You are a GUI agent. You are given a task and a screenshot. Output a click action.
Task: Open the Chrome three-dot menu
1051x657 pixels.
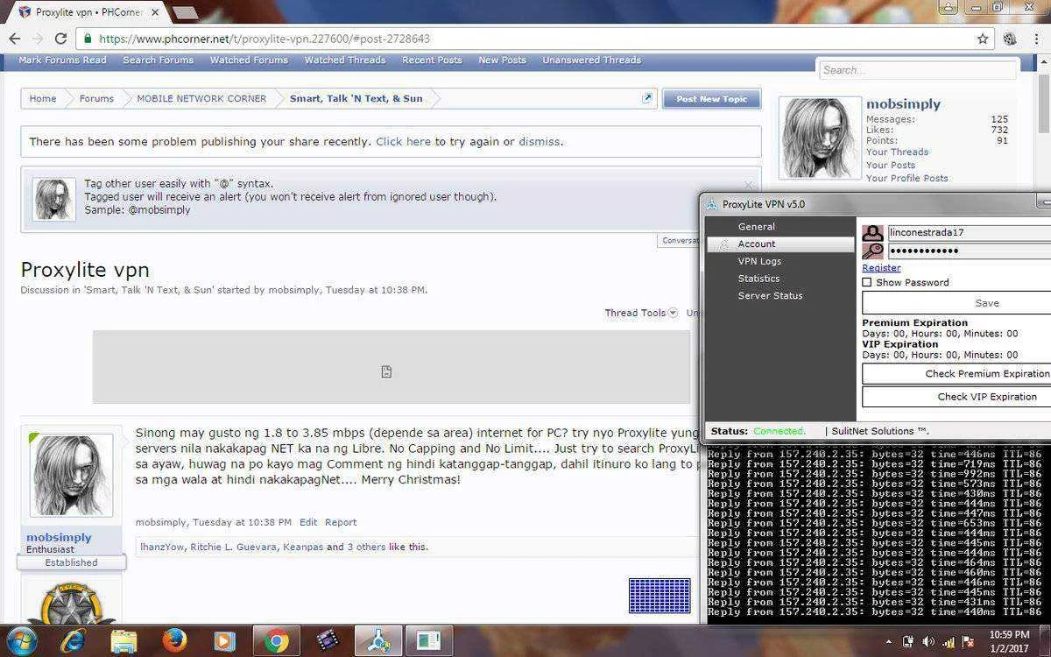(x=1034, y=39)
